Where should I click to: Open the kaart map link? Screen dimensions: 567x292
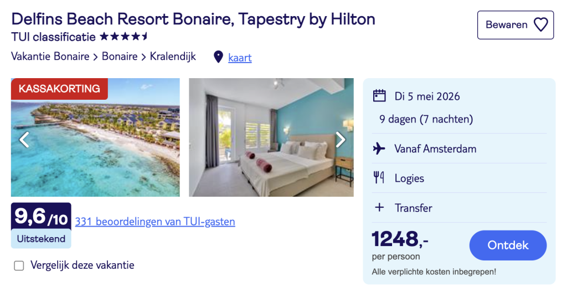[x=240, y=58]
